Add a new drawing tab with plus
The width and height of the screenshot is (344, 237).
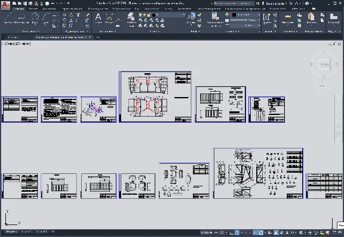98,37
